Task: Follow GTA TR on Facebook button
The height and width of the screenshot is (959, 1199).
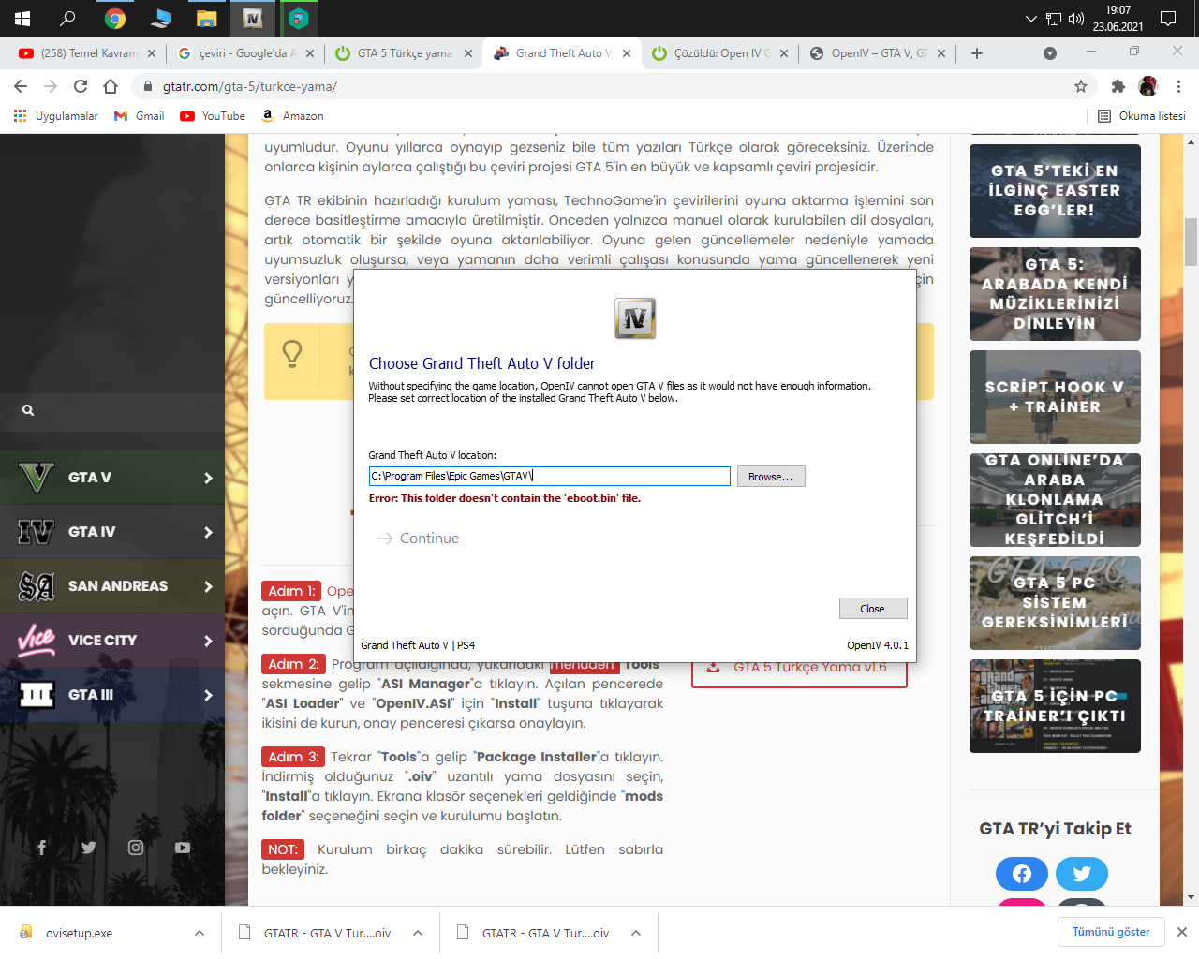Action: 1022,874
